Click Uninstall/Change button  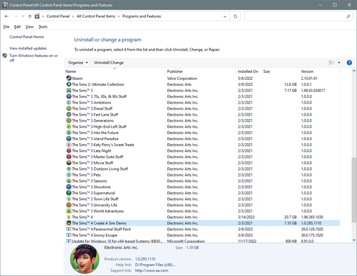click(109, 63)
